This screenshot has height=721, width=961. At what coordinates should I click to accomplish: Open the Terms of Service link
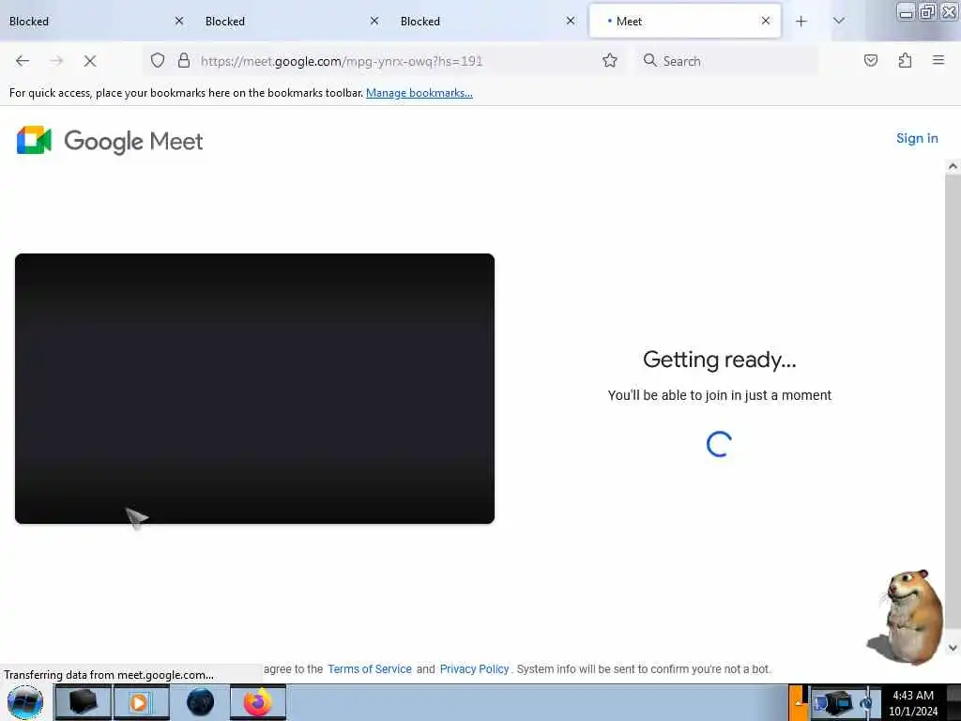click(370, 668)
